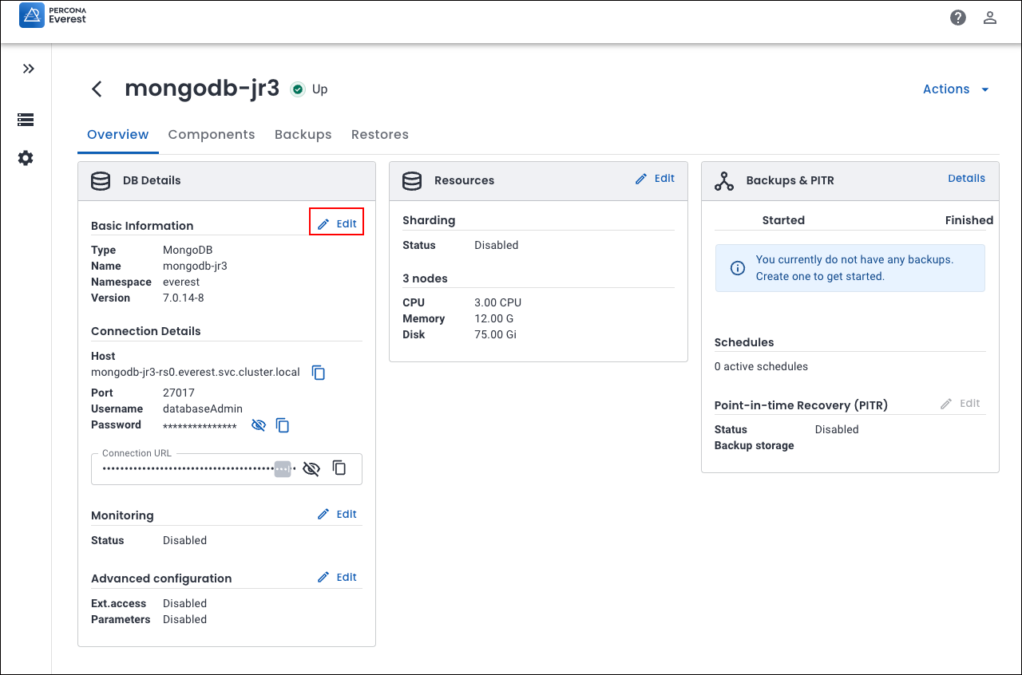Edit the Resources settings
The width and height of the screenshot is (1022, 675).
(655, 179)
